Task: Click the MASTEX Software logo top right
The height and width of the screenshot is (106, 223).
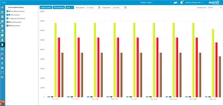Action: tap(214, 2)
